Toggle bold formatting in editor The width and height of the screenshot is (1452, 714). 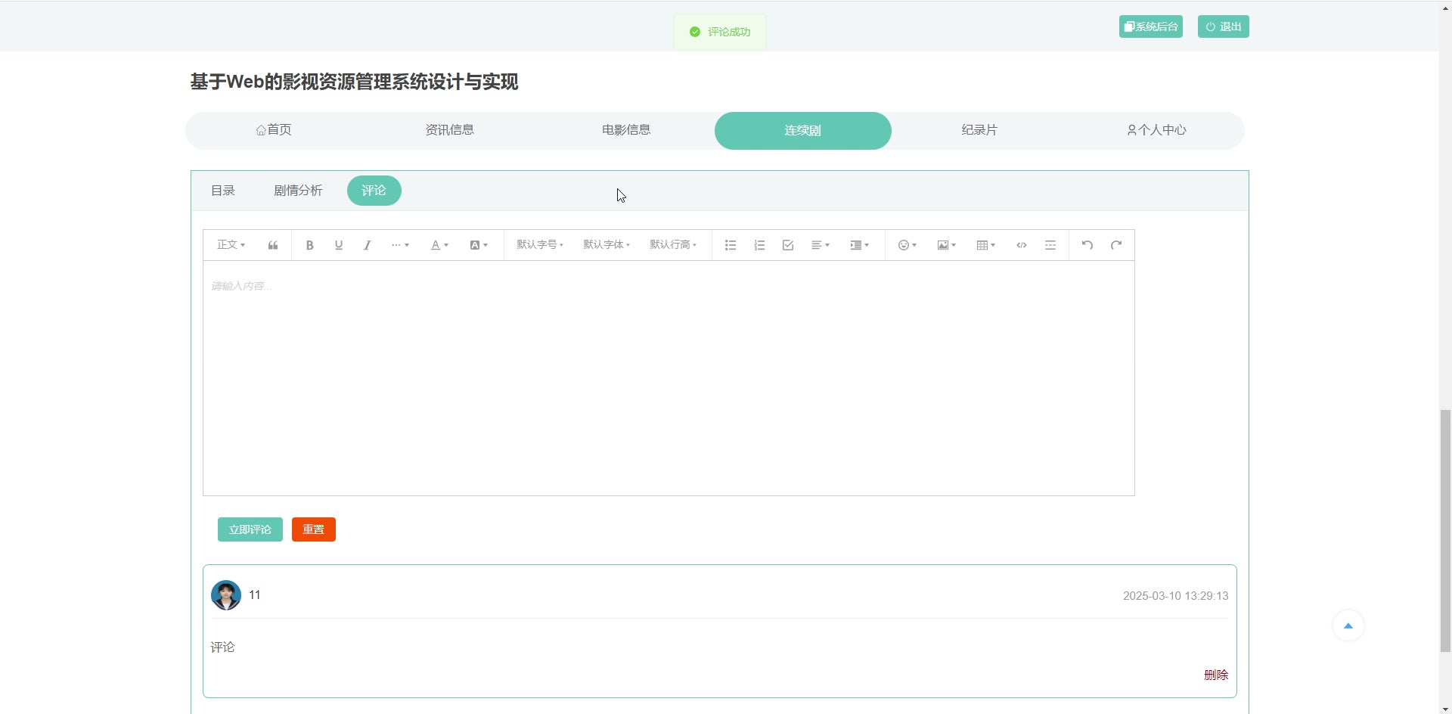coord(309,245)
